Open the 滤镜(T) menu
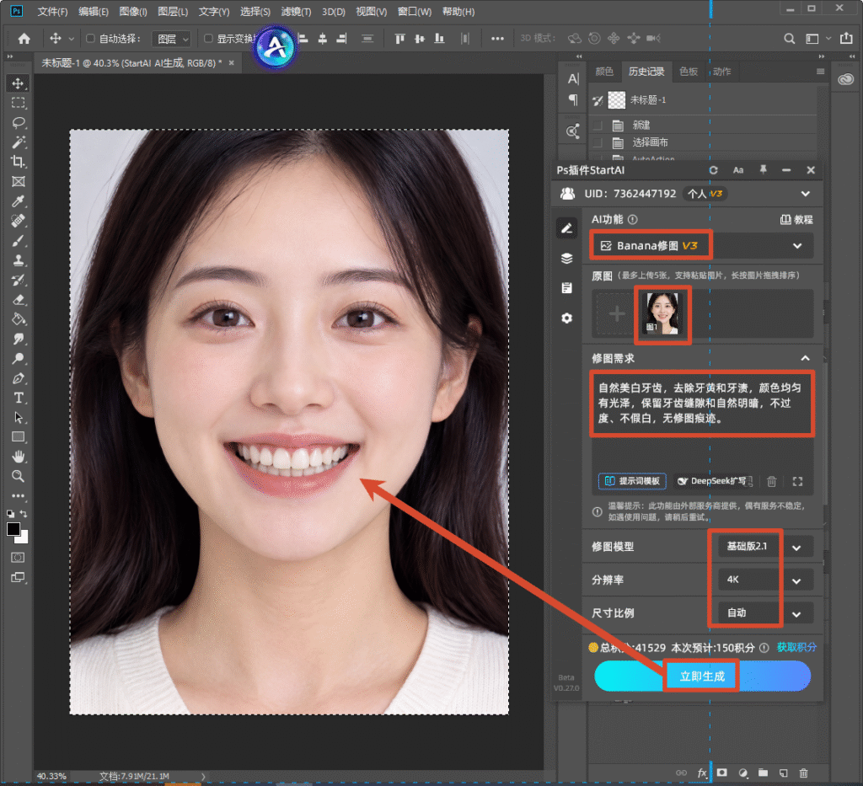This screenshot has width=863, height=786. point(296,12)
